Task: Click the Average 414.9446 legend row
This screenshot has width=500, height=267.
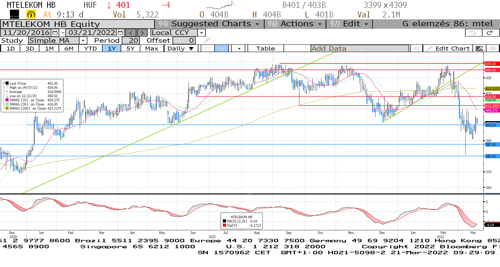Action: click(33, 92)
